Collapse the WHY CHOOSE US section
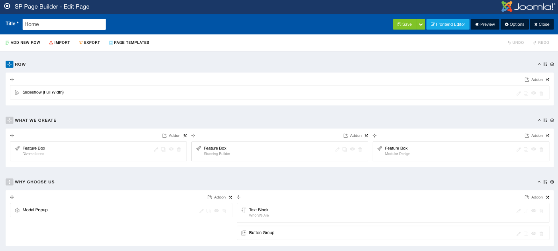This screenshot has height=251, width=558. [539, 181]
